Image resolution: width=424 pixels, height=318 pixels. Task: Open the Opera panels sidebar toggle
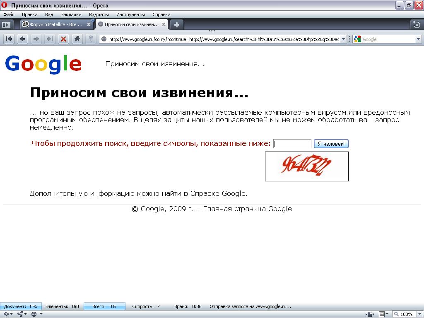tap(6, 24)
